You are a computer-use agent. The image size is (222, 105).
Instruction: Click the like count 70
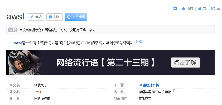tap(205, 9)
